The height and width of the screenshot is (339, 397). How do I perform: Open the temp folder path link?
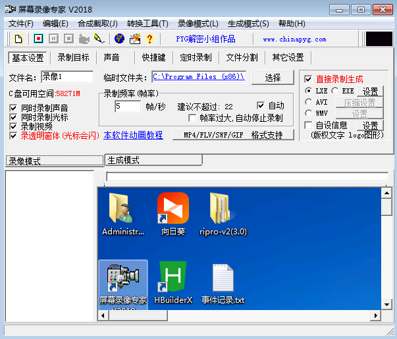(x=199, y=77)
